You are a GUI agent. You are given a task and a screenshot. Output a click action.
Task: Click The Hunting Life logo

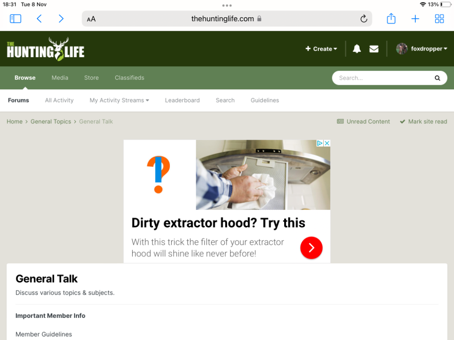(46, 49)
